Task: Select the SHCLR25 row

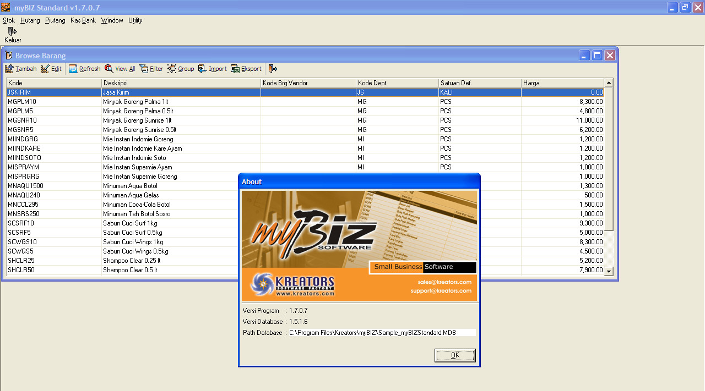Action: tap(122, 261)
